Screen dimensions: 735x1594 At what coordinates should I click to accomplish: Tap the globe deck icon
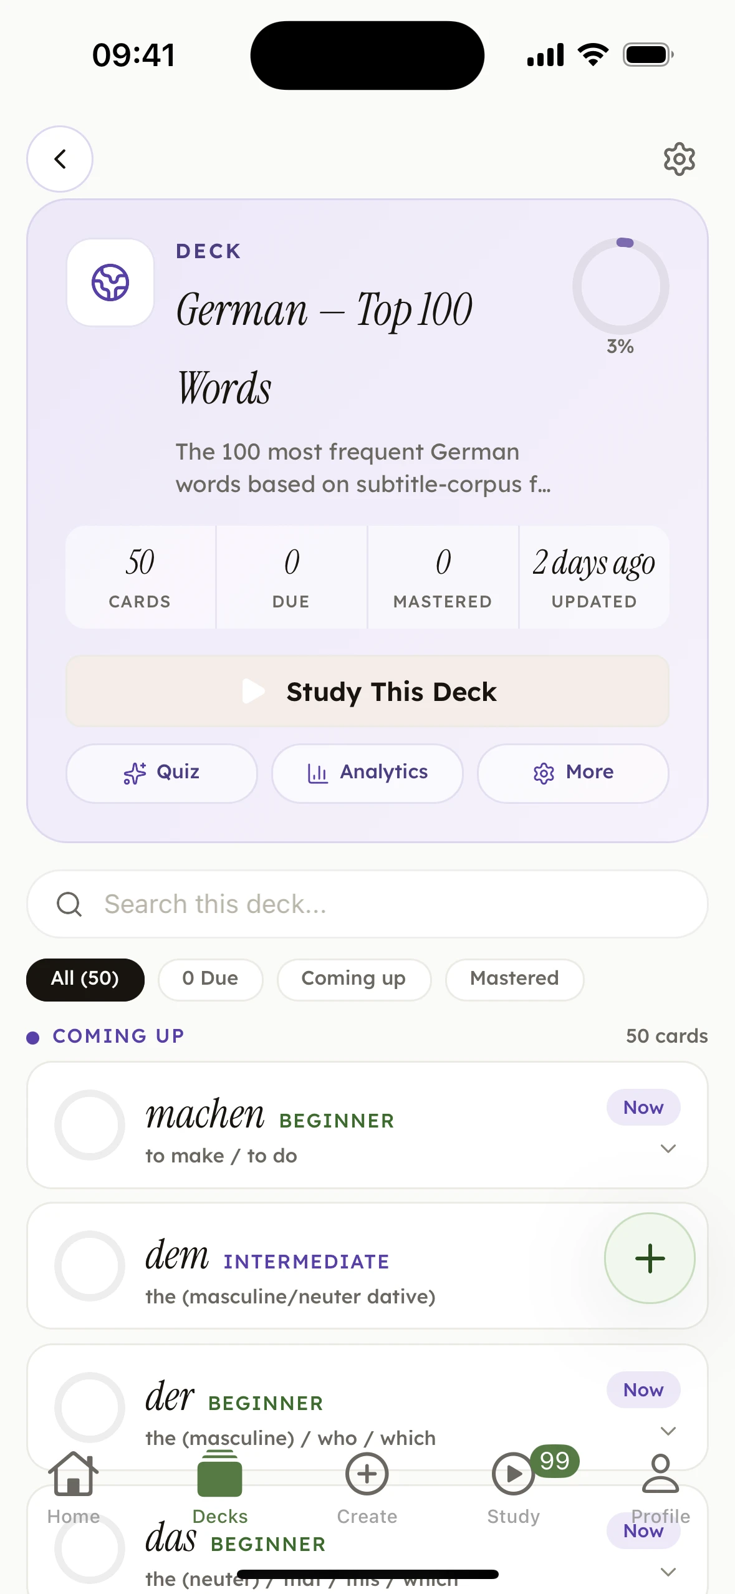pyautogui.click(x=110, y=283)
